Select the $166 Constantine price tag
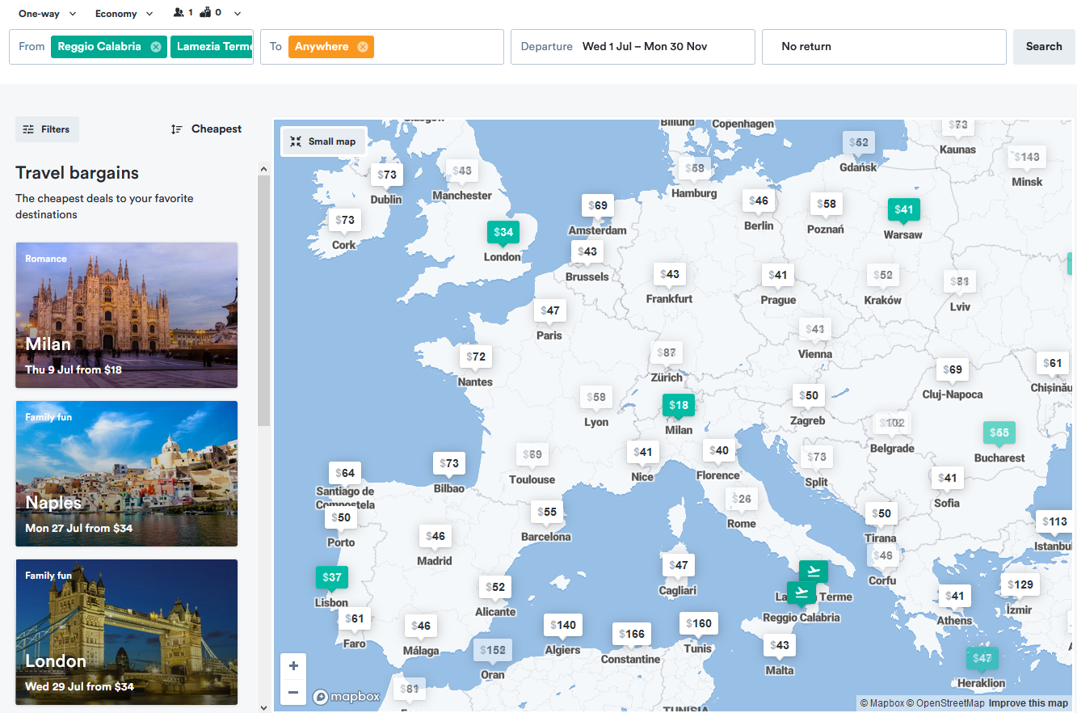 632,634
